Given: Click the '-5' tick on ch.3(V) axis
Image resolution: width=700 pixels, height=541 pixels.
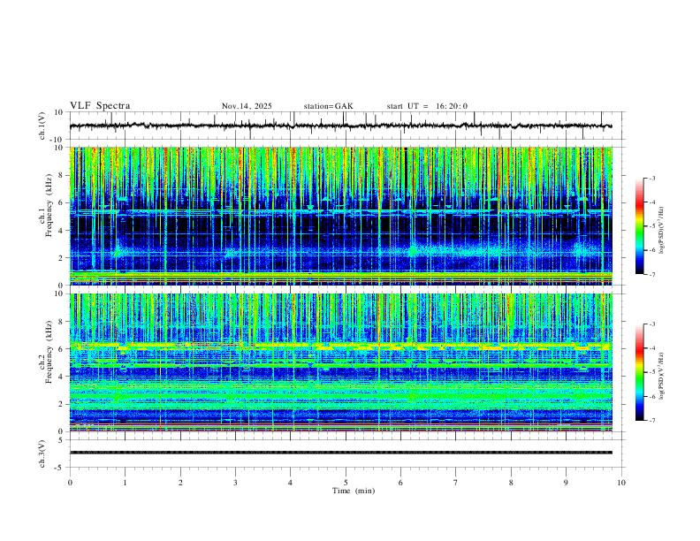Looking at the screenshot, I should [x=59, y=468].
